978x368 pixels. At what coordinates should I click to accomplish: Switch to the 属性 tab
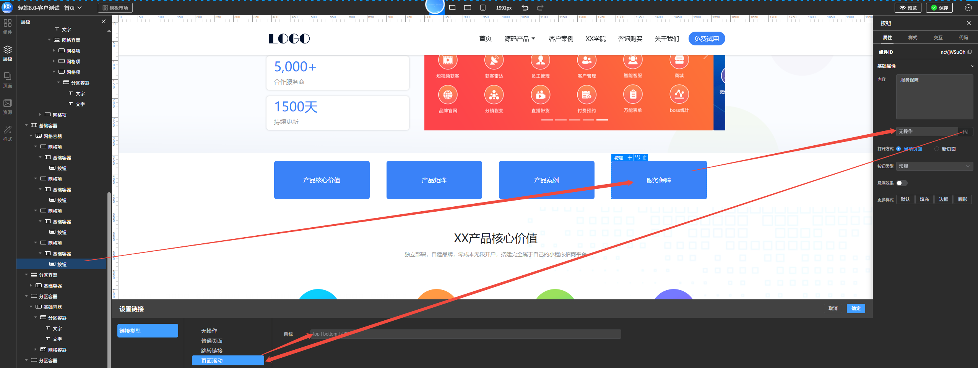[x=887, y=38]
